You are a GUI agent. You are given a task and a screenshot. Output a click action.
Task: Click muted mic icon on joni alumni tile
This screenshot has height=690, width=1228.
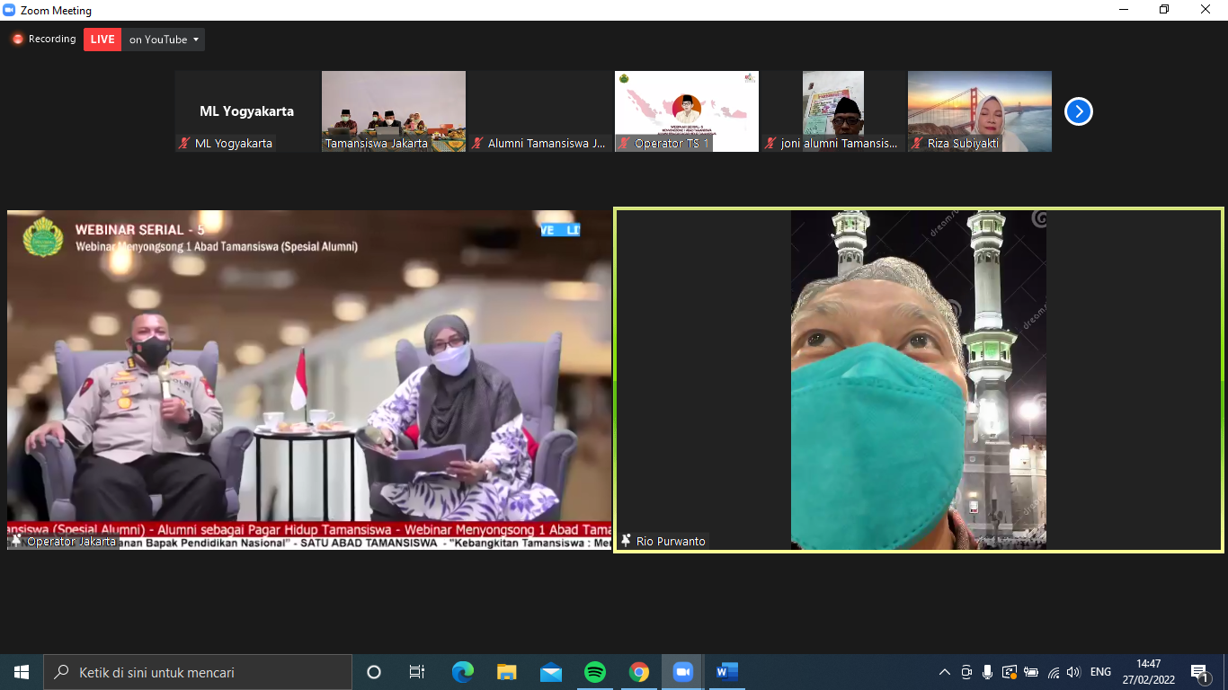(770, 144)
